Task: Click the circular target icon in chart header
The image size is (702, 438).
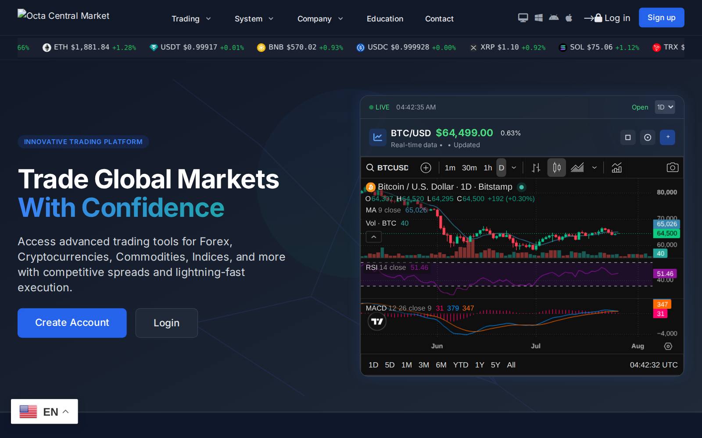Action: click(648, 138)
